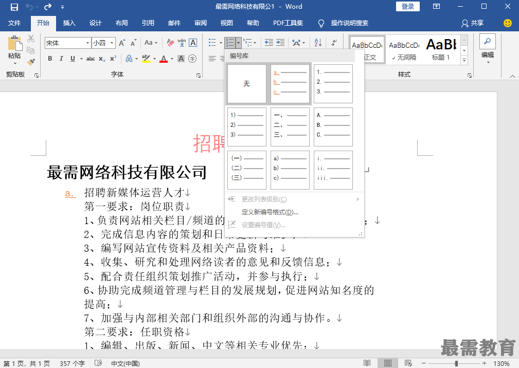Click the Cut scissors icon
The image size is (519, 368).
(x=31, y=39)
